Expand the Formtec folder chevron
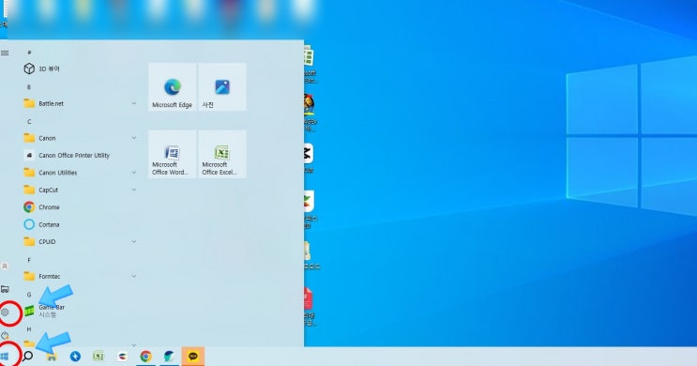This screenshot has width=697, height=366. click(134, 276)
